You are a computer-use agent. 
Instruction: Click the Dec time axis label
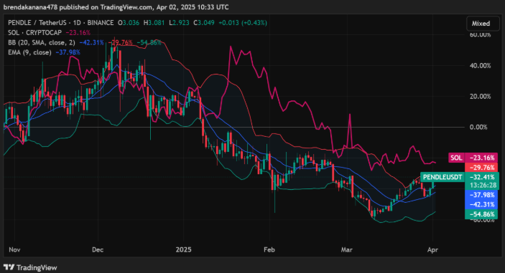coord(98,249)
